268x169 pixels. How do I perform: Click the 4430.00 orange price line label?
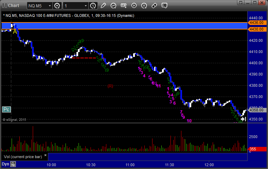pyautogui.click(x=257, y=29)
